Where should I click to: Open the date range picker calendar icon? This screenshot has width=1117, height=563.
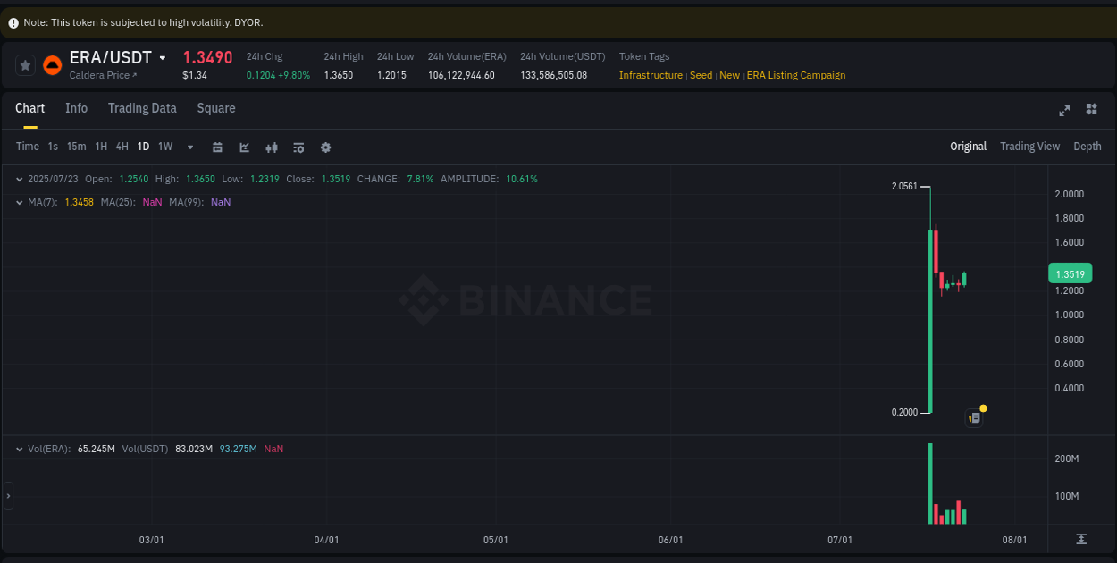pyautogui.click(x=217, y=147)
